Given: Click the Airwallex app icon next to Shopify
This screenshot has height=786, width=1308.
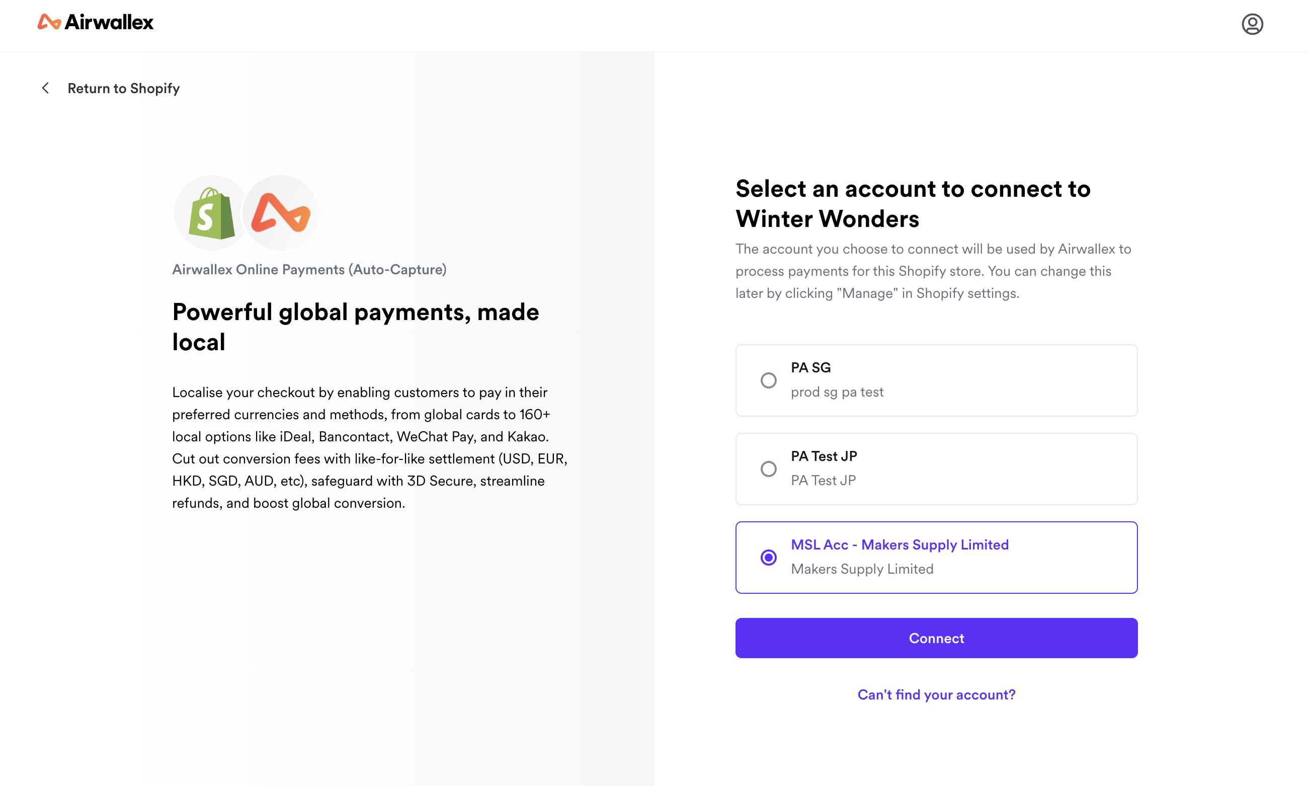Looking at the screenshot, I should [x=281, y=212].
